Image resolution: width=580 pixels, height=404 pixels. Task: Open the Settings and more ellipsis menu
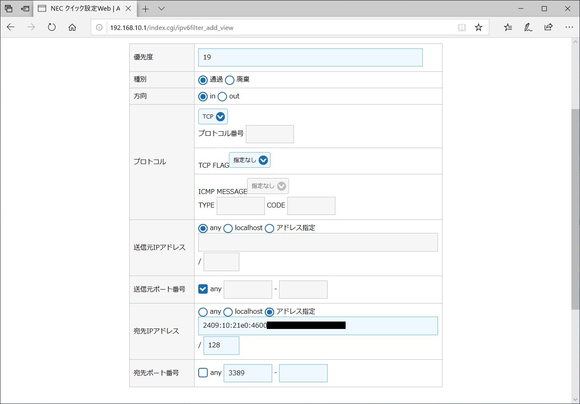[x=569, y=27]
